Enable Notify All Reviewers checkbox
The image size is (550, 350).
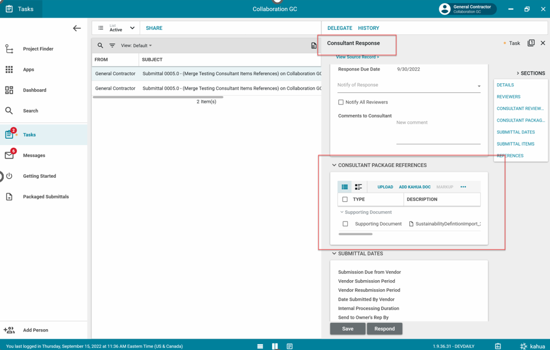[341, 102]
